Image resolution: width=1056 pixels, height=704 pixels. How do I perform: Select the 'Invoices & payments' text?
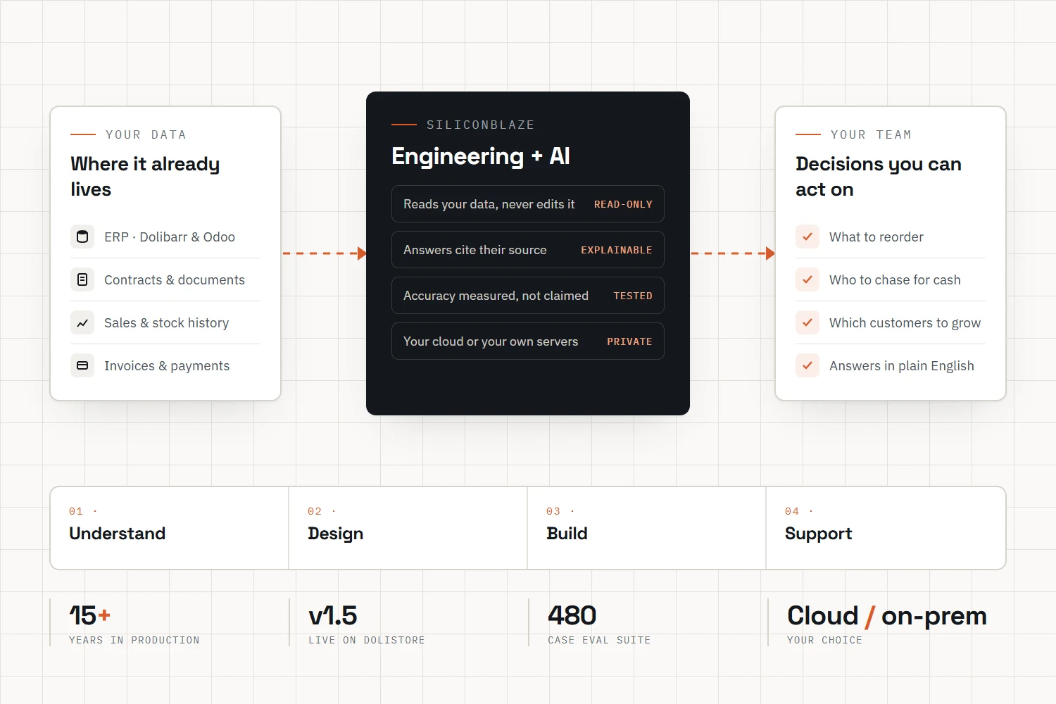coord(167,366)
